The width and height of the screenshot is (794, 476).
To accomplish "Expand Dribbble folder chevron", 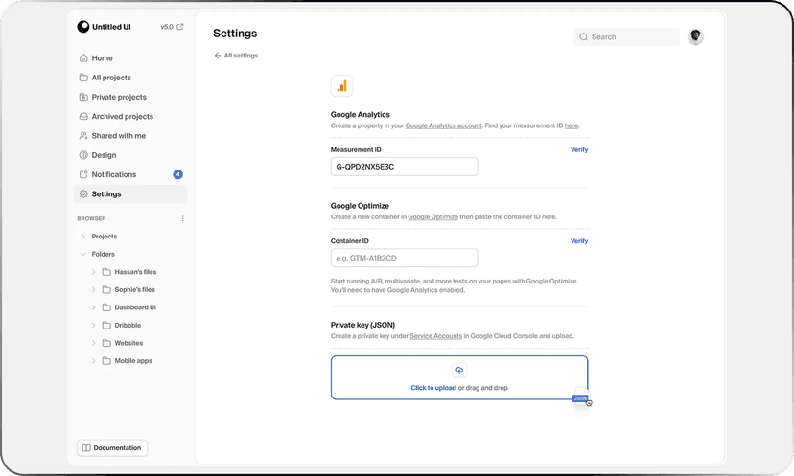I will tap(93, 325).
